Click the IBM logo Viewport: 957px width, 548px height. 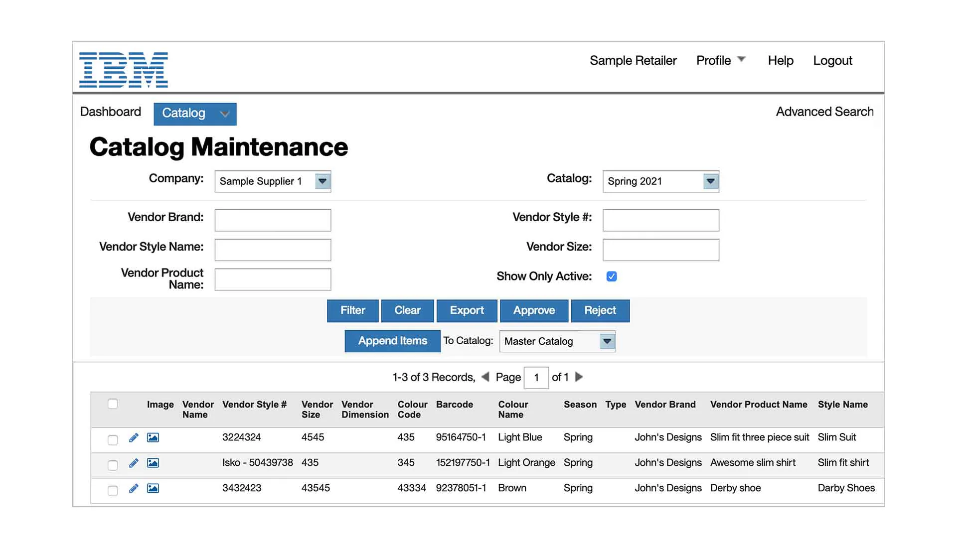123,70
